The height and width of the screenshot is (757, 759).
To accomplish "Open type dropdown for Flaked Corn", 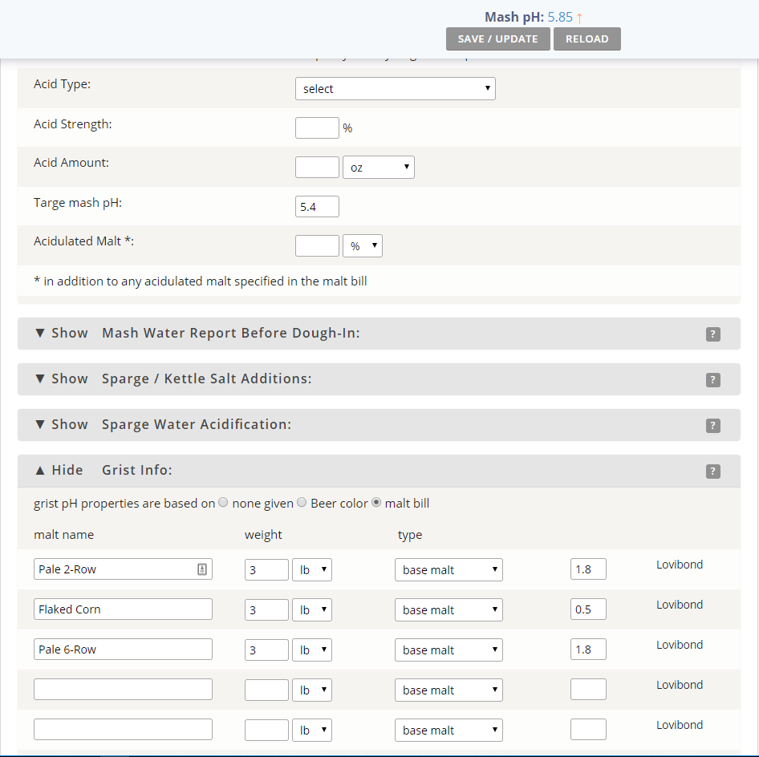I will click(448, 610).
